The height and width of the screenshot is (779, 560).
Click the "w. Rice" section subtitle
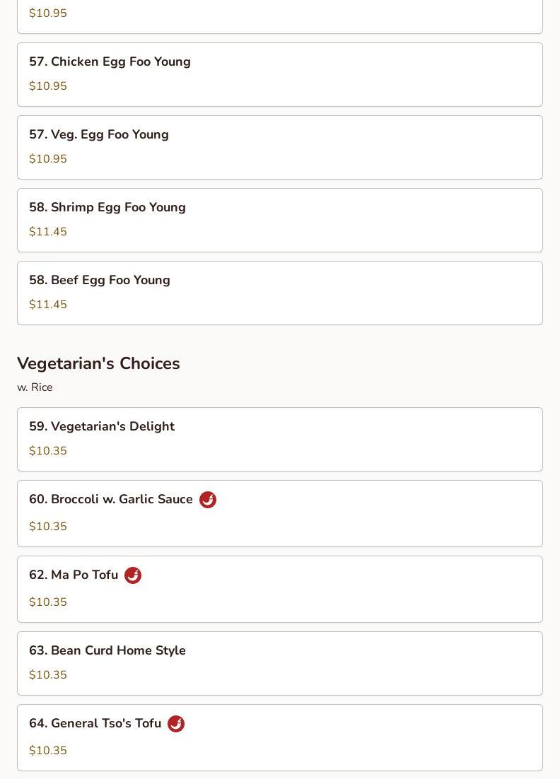[x=35, y=387]
